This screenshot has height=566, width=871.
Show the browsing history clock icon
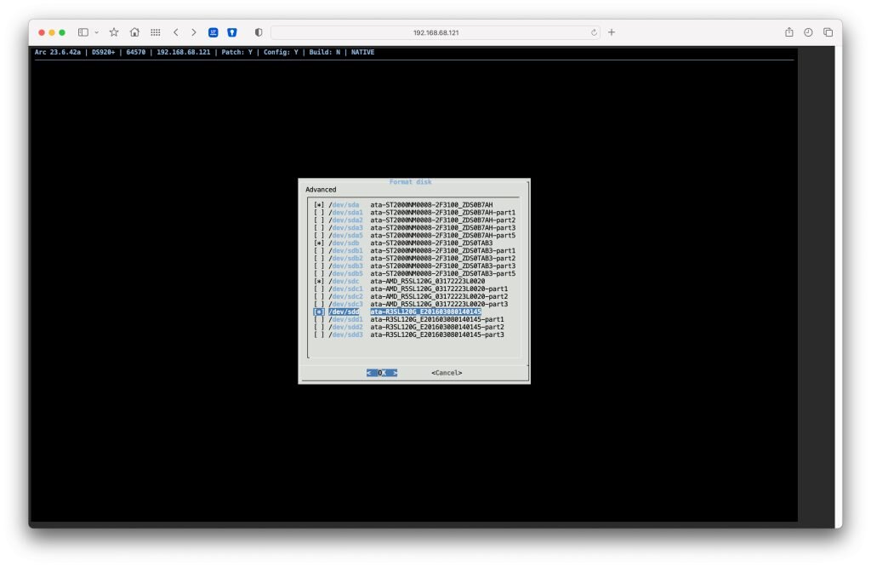(808, 32)
